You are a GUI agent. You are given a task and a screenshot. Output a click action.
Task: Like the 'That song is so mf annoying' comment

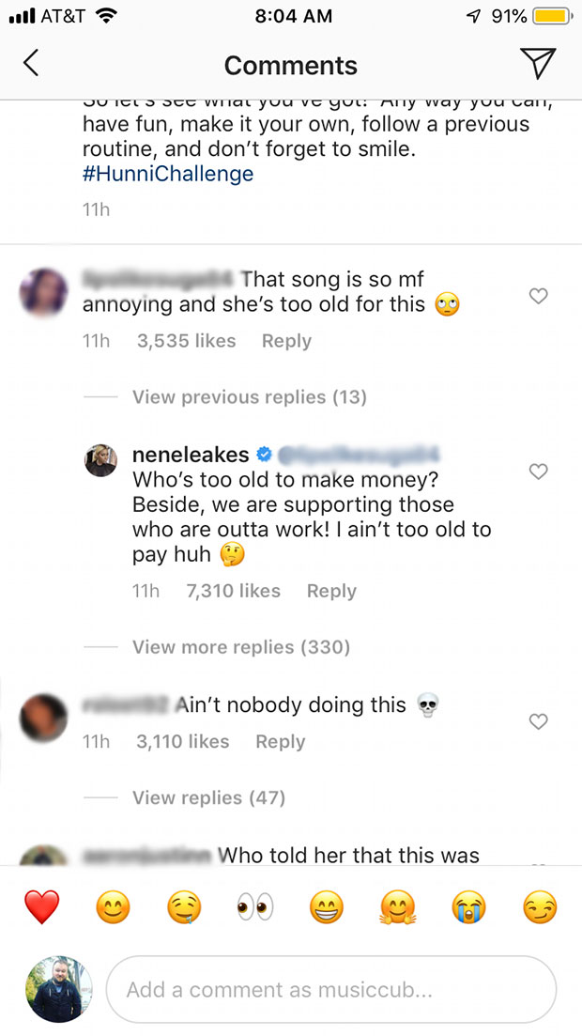point(538,296)
